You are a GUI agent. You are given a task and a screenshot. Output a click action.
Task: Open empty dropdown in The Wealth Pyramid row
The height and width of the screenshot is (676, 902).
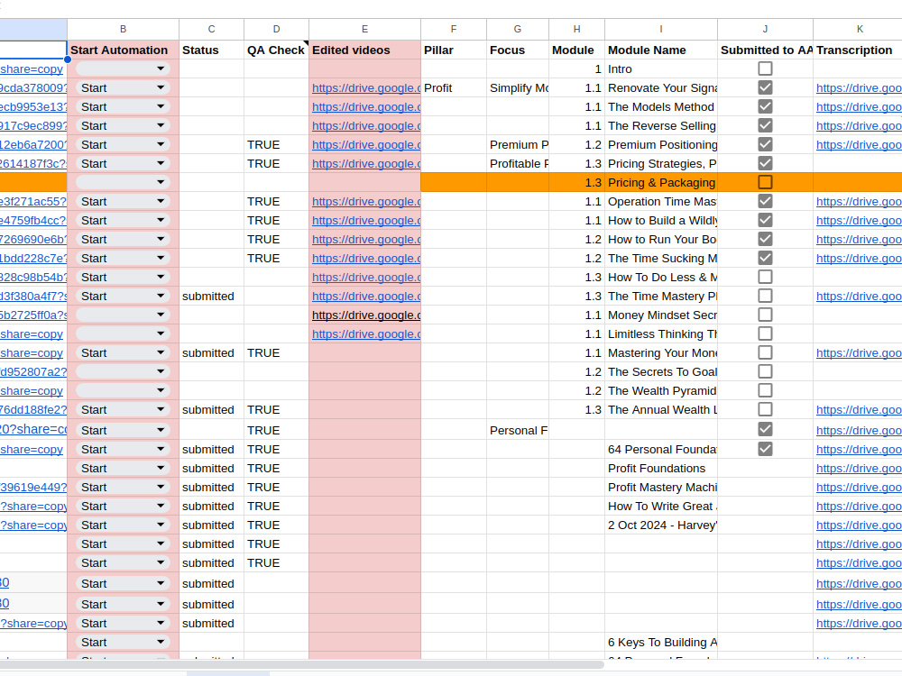point(123,391)
